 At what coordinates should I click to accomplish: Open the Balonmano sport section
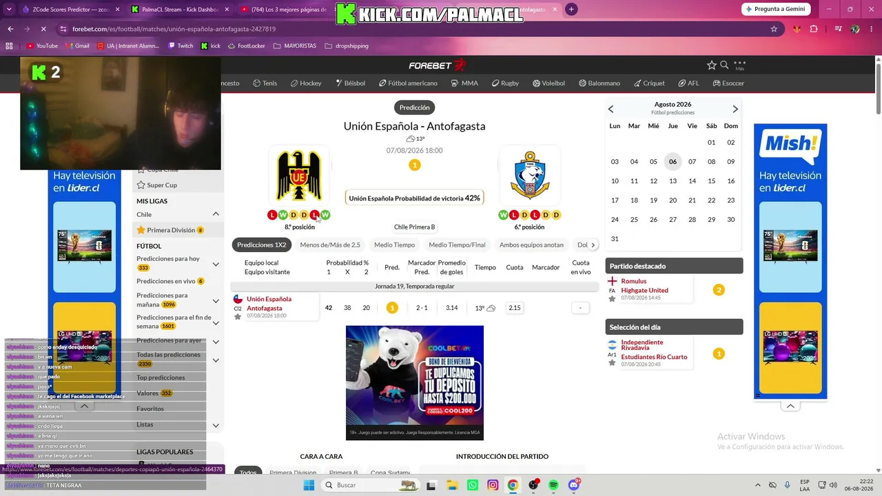coord(599,83)
